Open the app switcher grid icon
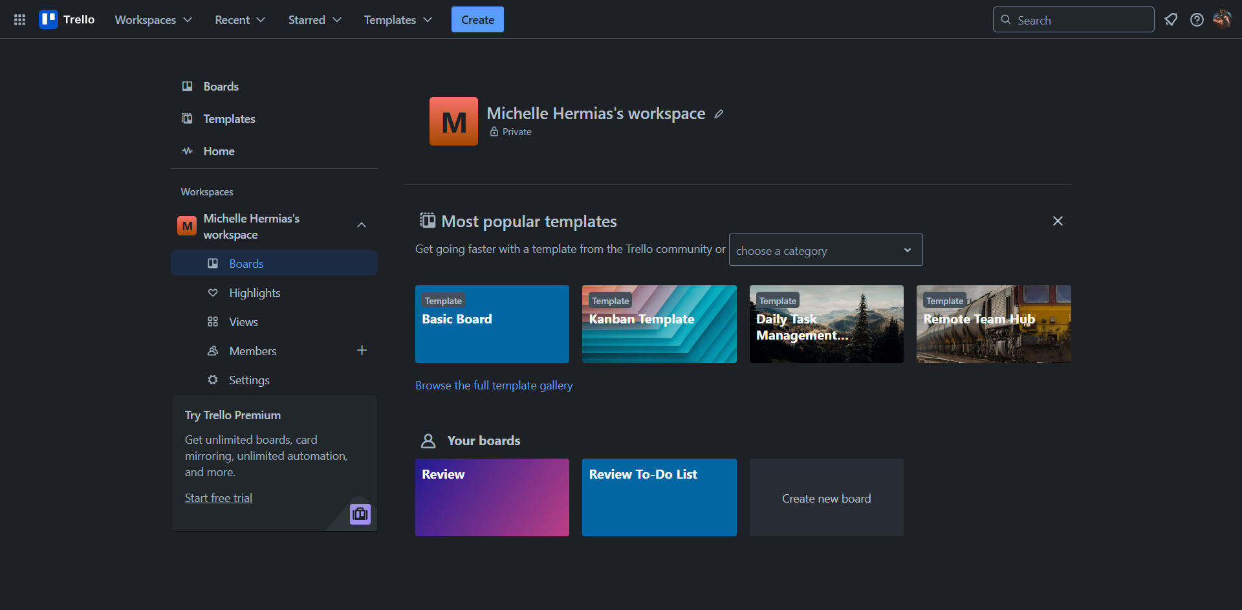 pos(19,19)
